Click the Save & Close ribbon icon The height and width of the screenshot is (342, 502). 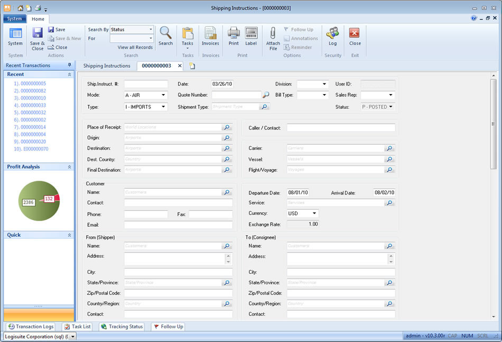[x=38, y=34]
